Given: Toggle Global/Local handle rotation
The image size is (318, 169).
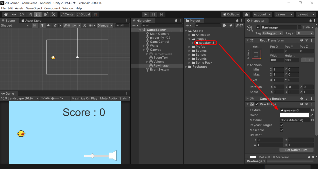Looking at the screenshot, I should (83, 14).
